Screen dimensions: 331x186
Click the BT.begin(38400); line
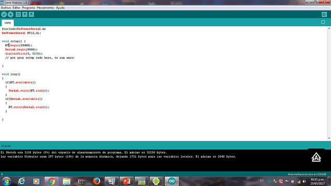point(19,45)
